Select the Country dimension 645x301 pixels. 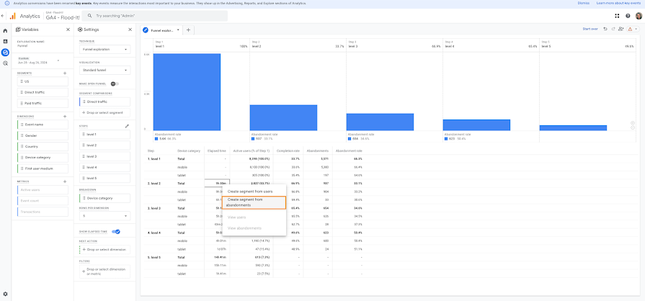(43, 146)
